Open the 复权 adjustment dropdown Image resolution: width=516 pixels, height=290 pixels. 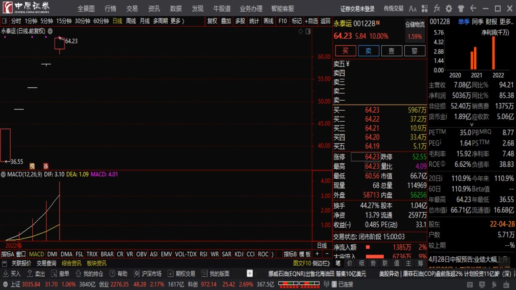point(212,21)
